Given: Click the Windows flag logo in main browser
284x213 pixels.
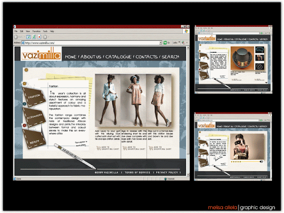Looking at the screenshot, I should 186,31.
